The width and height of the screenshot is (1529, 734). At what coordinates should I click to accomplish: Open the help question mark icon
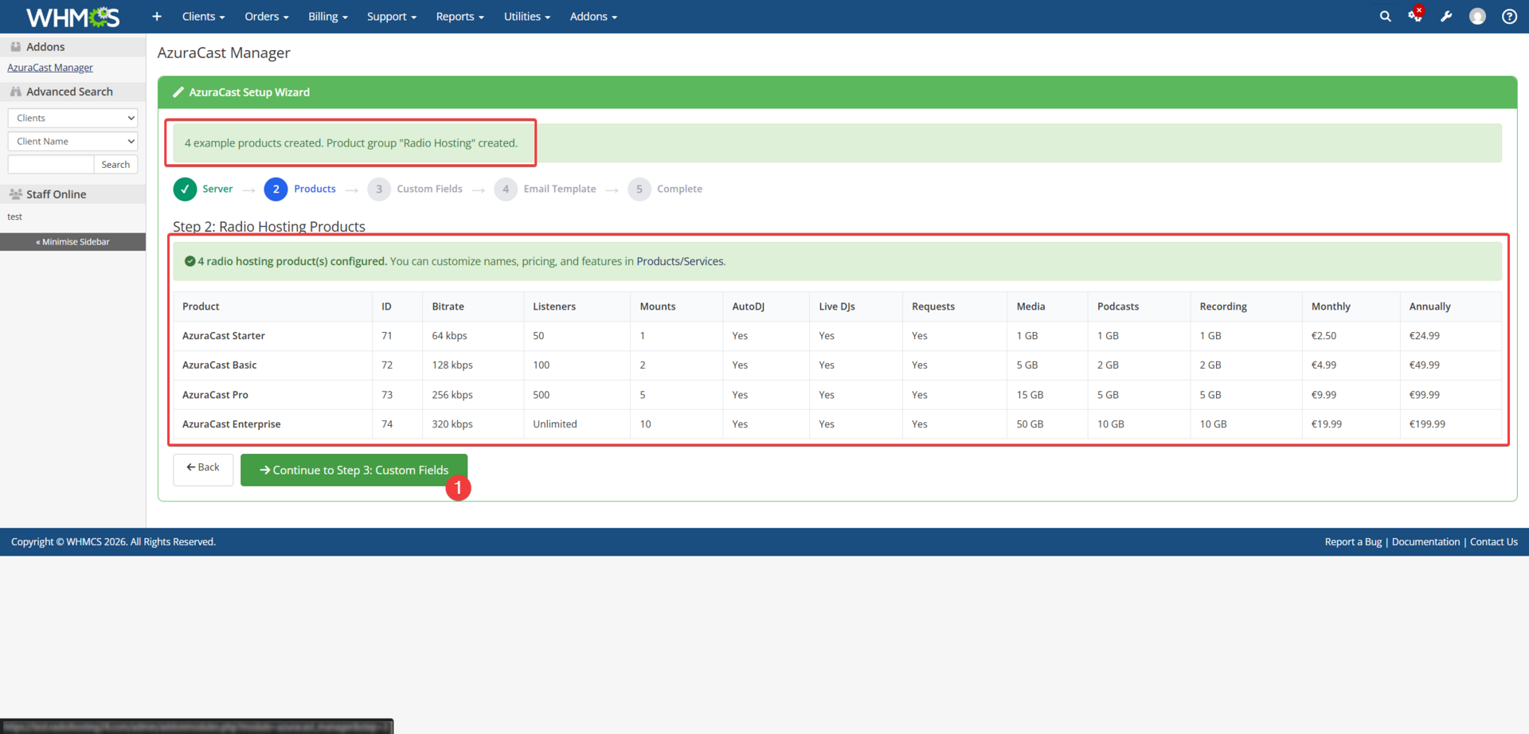click(x=1509, y=16)
